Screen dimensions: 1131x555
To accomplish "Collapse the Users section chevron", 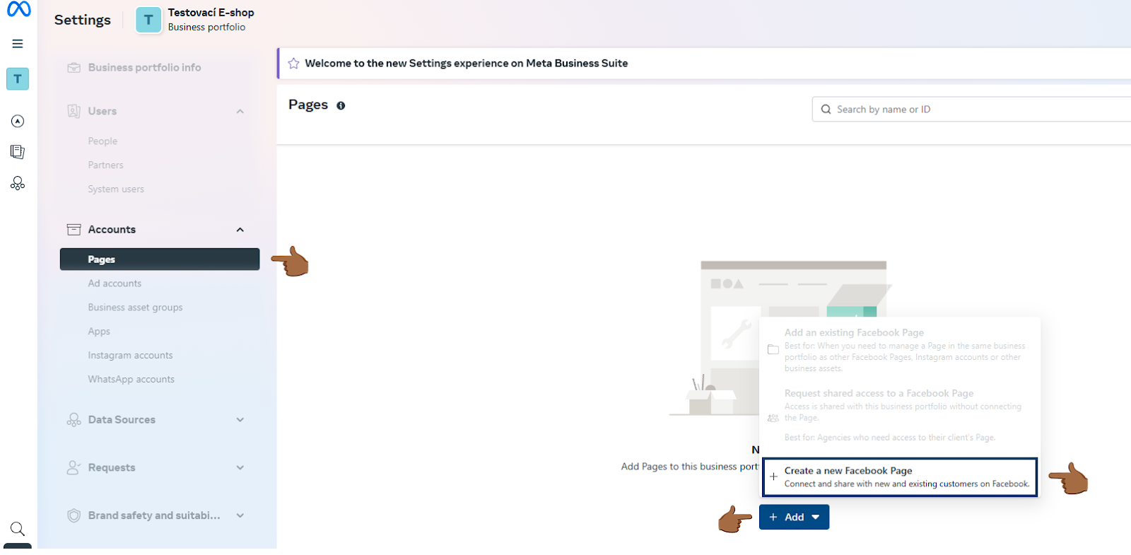I will (240, 112).
